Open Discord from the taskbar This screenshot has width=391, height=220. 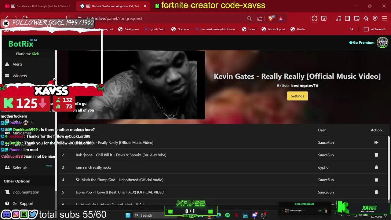pyautogui.click(x=254, y=215)
